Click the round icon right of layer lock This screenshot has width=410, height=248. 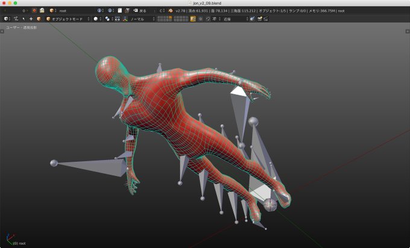[201, 19]
